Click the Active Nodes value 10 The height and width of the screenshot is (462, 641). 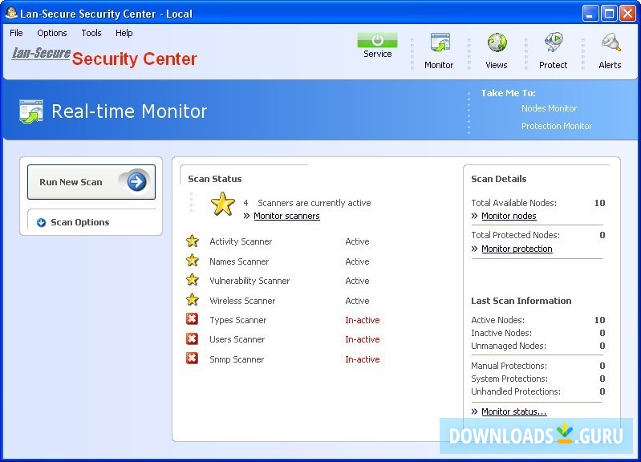tap(599, 320)
